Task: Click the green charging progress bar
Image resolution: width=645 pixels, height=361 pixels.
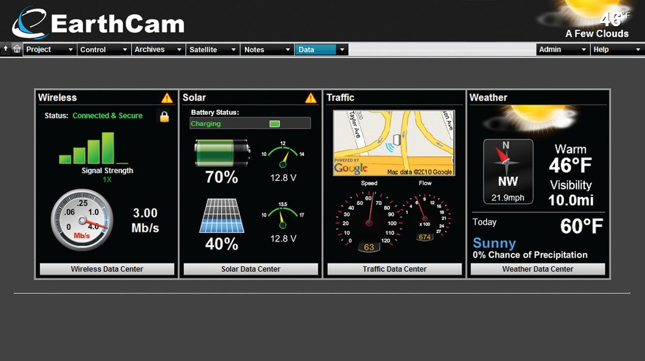Action: pos(275,123)
